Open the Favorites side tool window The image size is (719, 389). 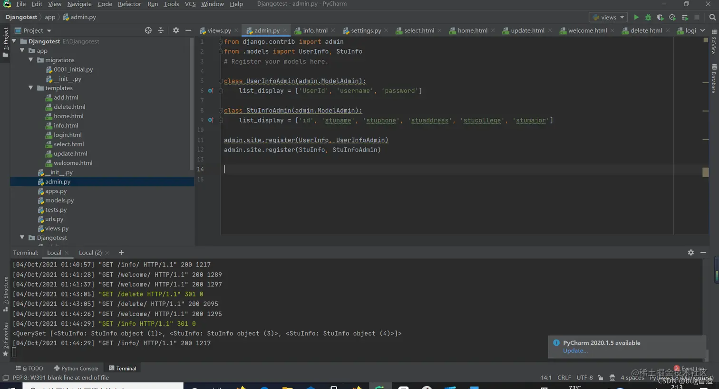click(5, 339)
